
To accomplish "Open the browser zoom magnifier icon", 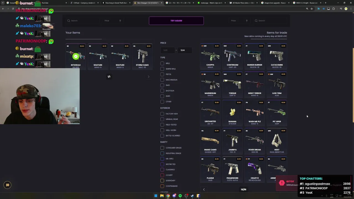I will (x=307, y=9).
